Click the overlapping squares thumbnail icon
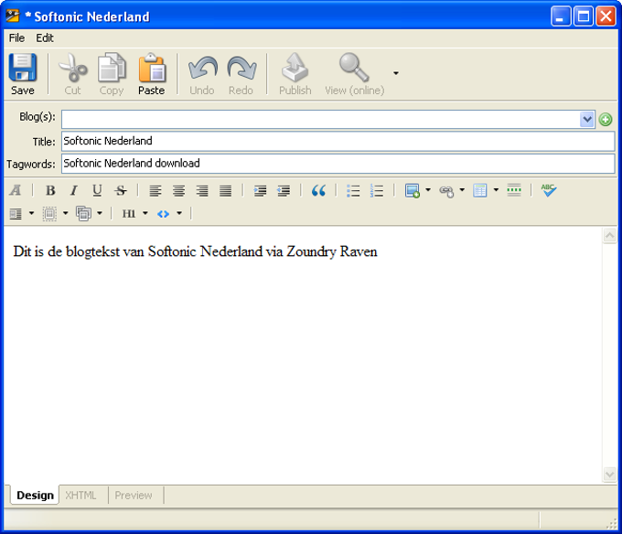 click(x=84, y=214)
